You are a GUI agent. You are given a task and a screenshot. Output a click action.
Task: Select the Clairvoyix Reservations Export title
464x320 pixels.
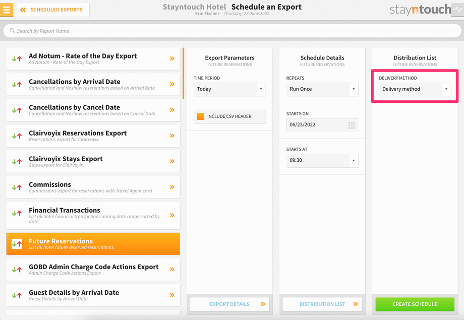point(78,133)
